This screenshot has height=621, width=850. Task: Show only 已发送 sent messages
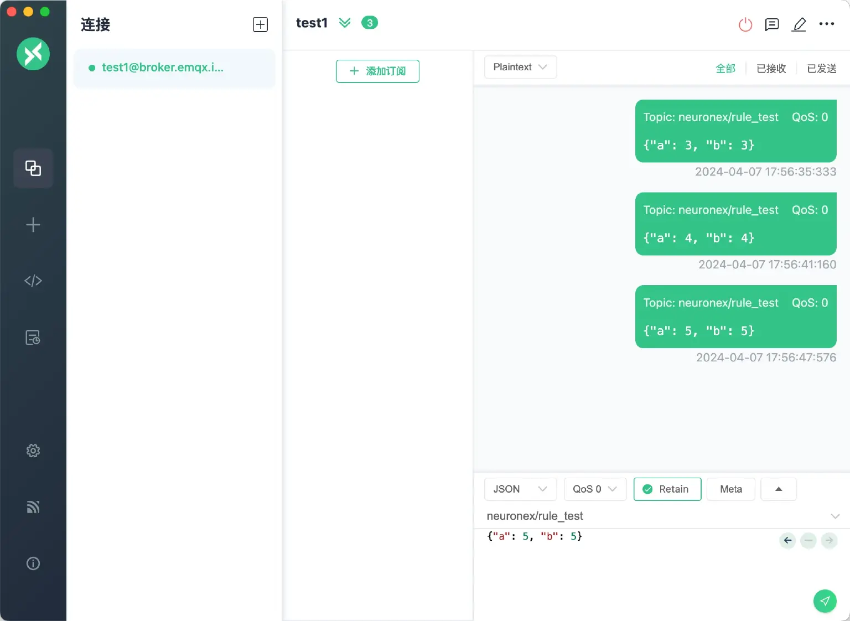(821, 68)
